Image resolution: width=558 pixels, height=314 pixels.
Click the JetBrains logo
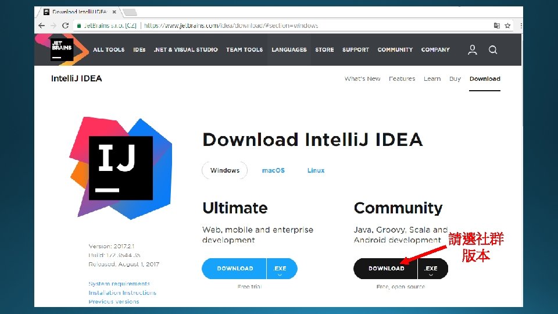(x=62, y=49)
